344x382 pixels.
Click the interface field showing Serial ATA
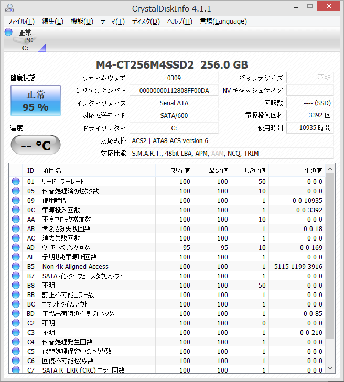174,103
